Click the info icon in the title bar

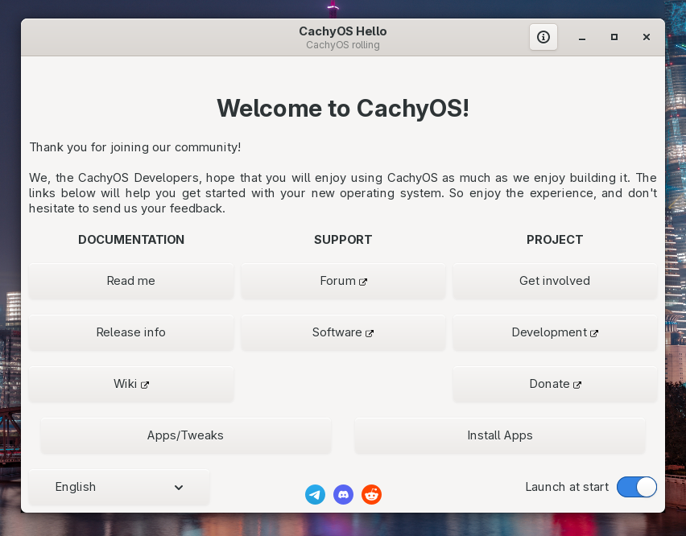coord(543,37)
